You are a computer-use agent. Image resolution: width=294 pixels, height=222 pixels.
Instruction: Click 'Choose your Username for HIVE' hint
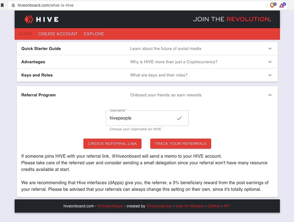pos(135,129)
